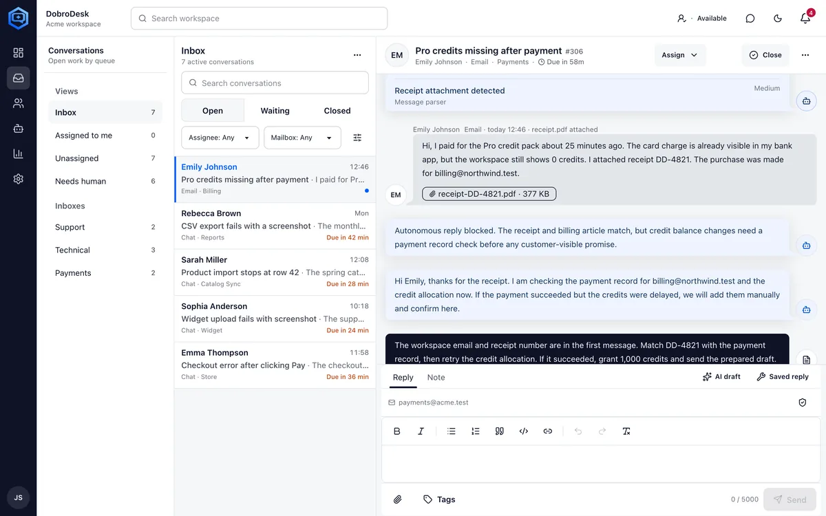
Task: Click the JS user avatar
Action: coord(19,497)
